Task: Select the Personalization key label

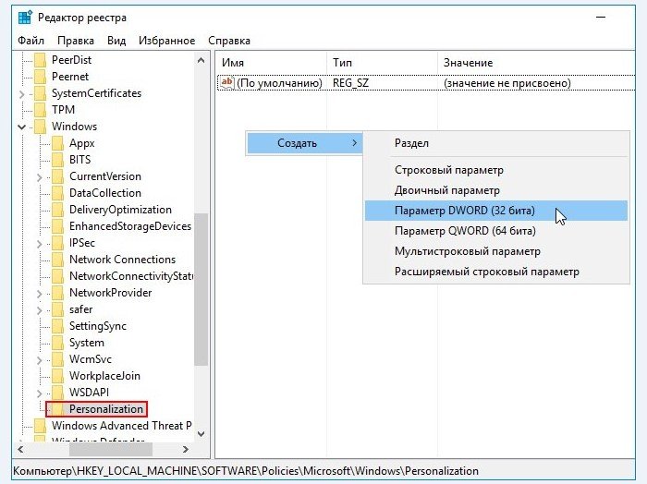Action: tap(106, 409)
